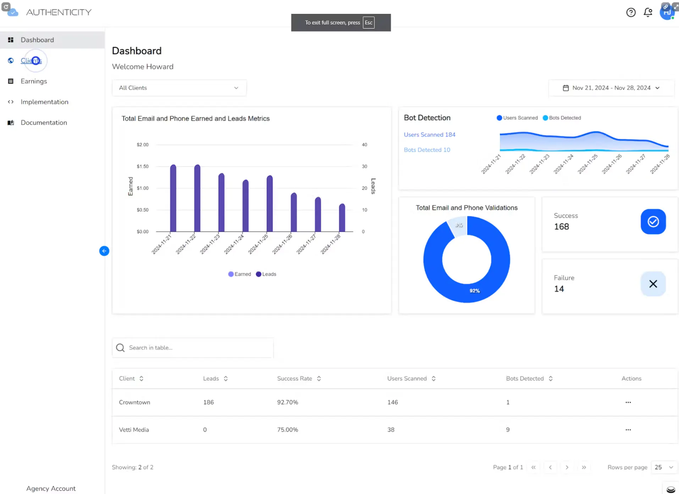Focus the Search in table field
Viewport: 679px width, 494px height.
pyautogui.click(x=193, y=348)
